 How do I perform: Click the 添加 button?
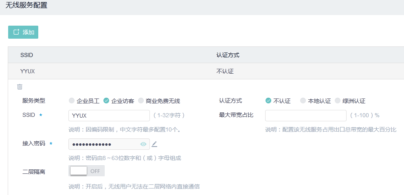[x=23, y=32]
